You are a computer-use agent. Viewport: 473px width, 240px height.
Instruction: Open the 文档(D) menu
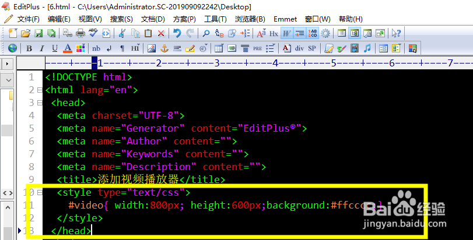click(153, 19)
